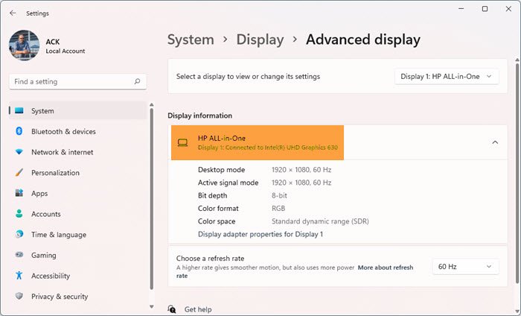
Task: Select Bluetooth & devices label
Action: pyautogui.click(x=63, y=131)
